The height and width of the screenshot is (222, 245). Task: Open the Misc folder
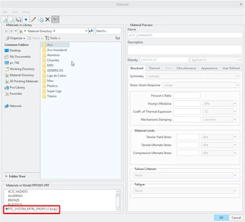tap(48, 81)
